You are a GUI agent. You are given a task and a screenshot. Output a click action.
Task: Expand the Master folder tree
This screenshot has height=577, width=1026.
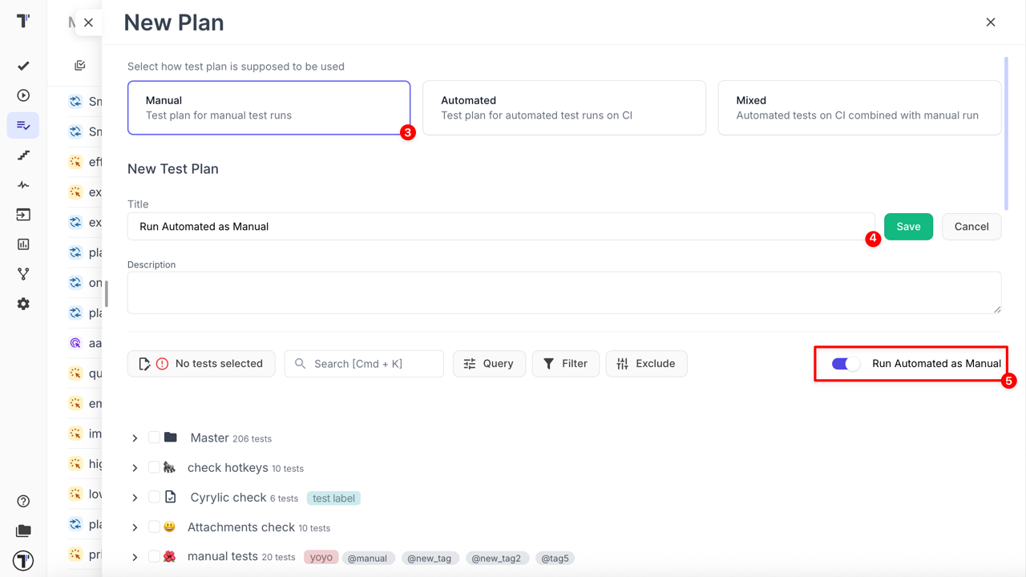(134, 438)
